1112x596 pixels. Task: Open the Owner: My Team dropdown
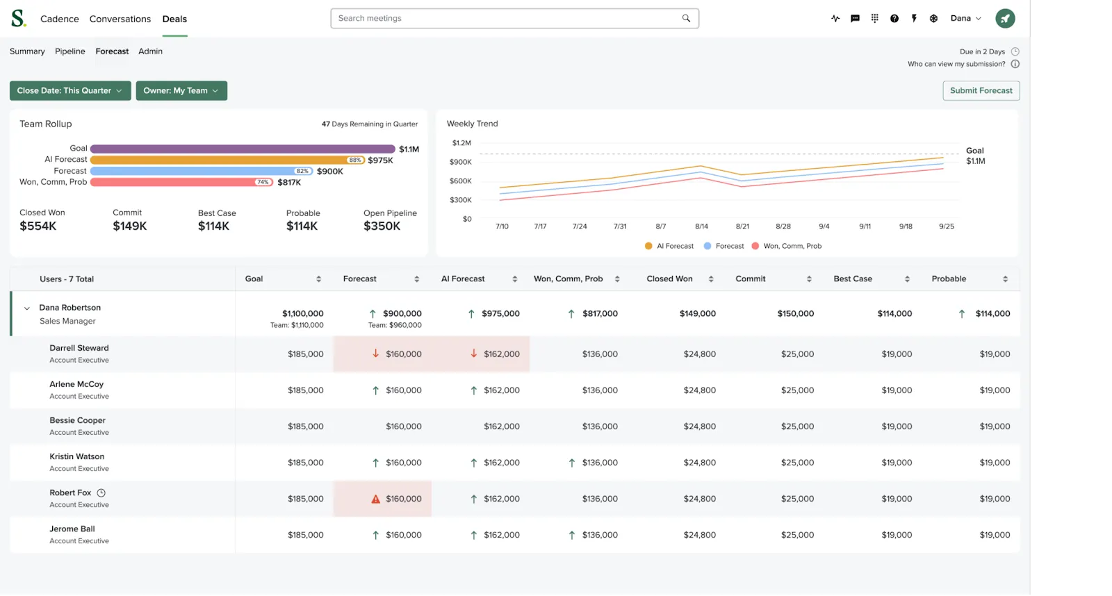(x=181, y=91)
